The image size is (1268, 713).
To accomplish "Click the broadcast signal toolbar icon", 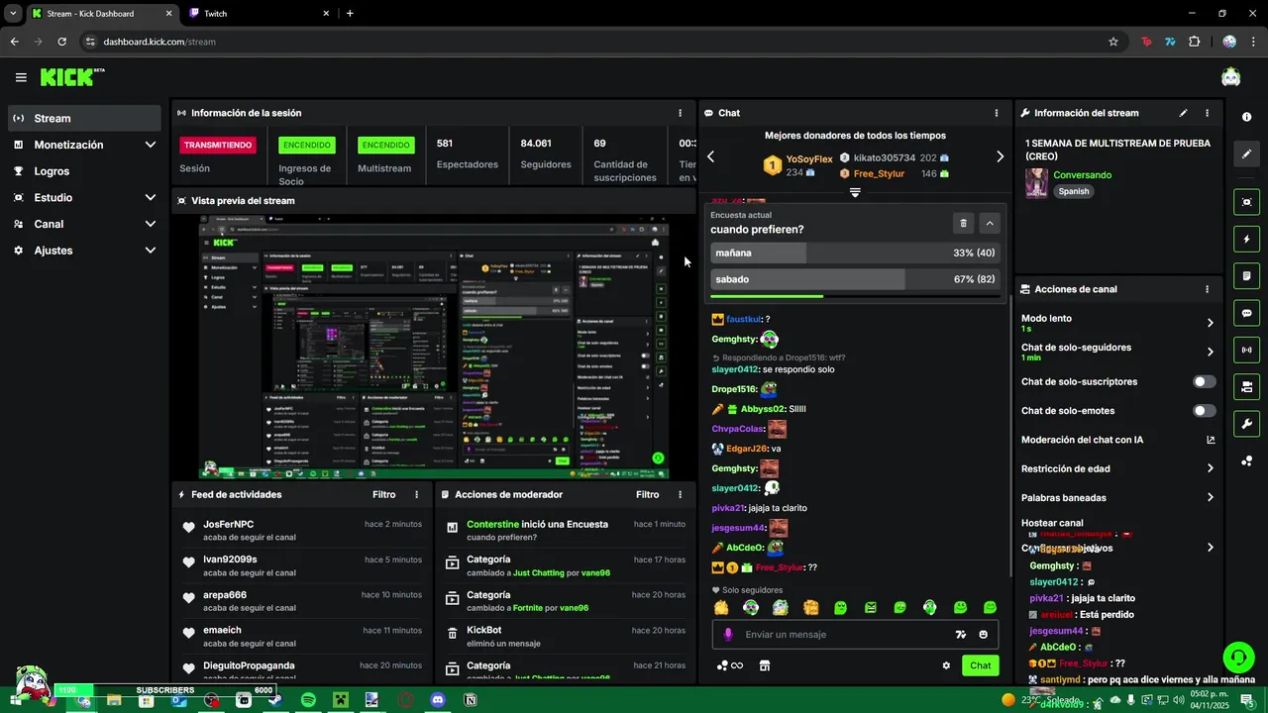I will click(x=1246, y=350).
